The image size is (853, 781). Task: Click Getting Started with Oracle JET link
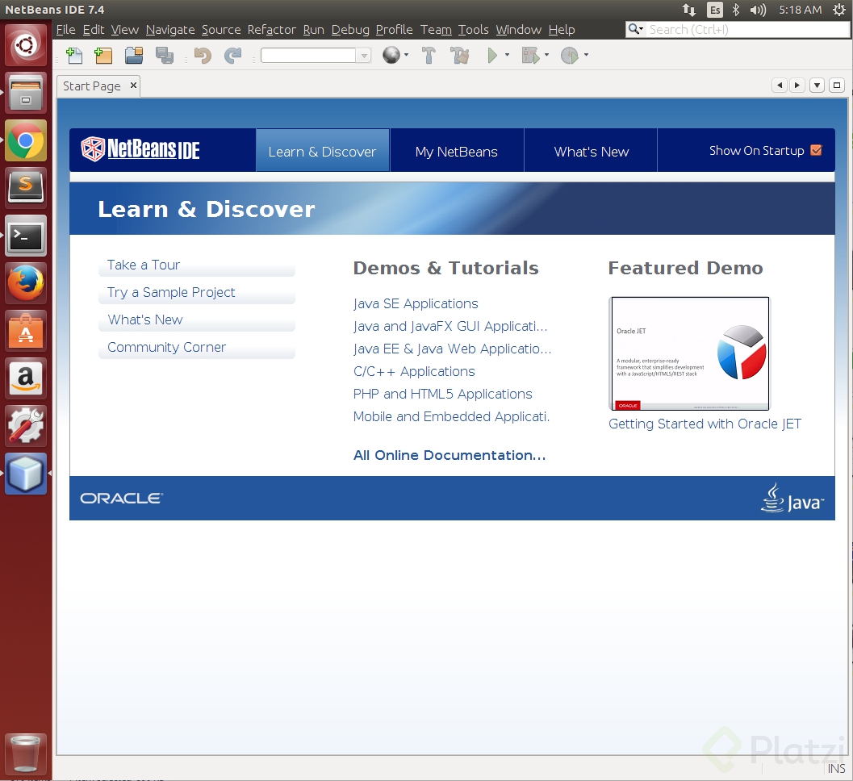click(x=705, y=424)
